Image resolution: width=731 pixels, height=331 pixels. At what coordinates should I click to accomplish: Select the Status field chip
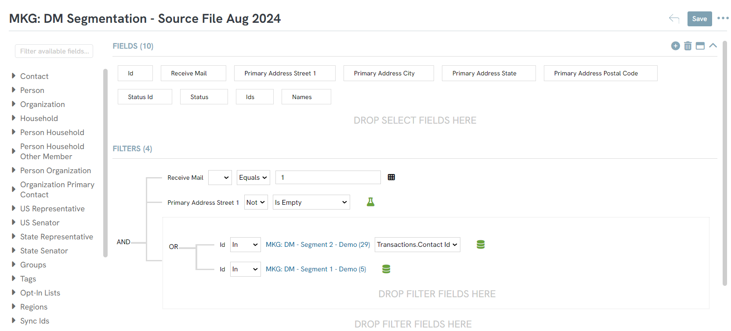coord(204,97)
